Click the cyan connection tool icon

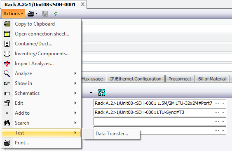pos(102,92)
